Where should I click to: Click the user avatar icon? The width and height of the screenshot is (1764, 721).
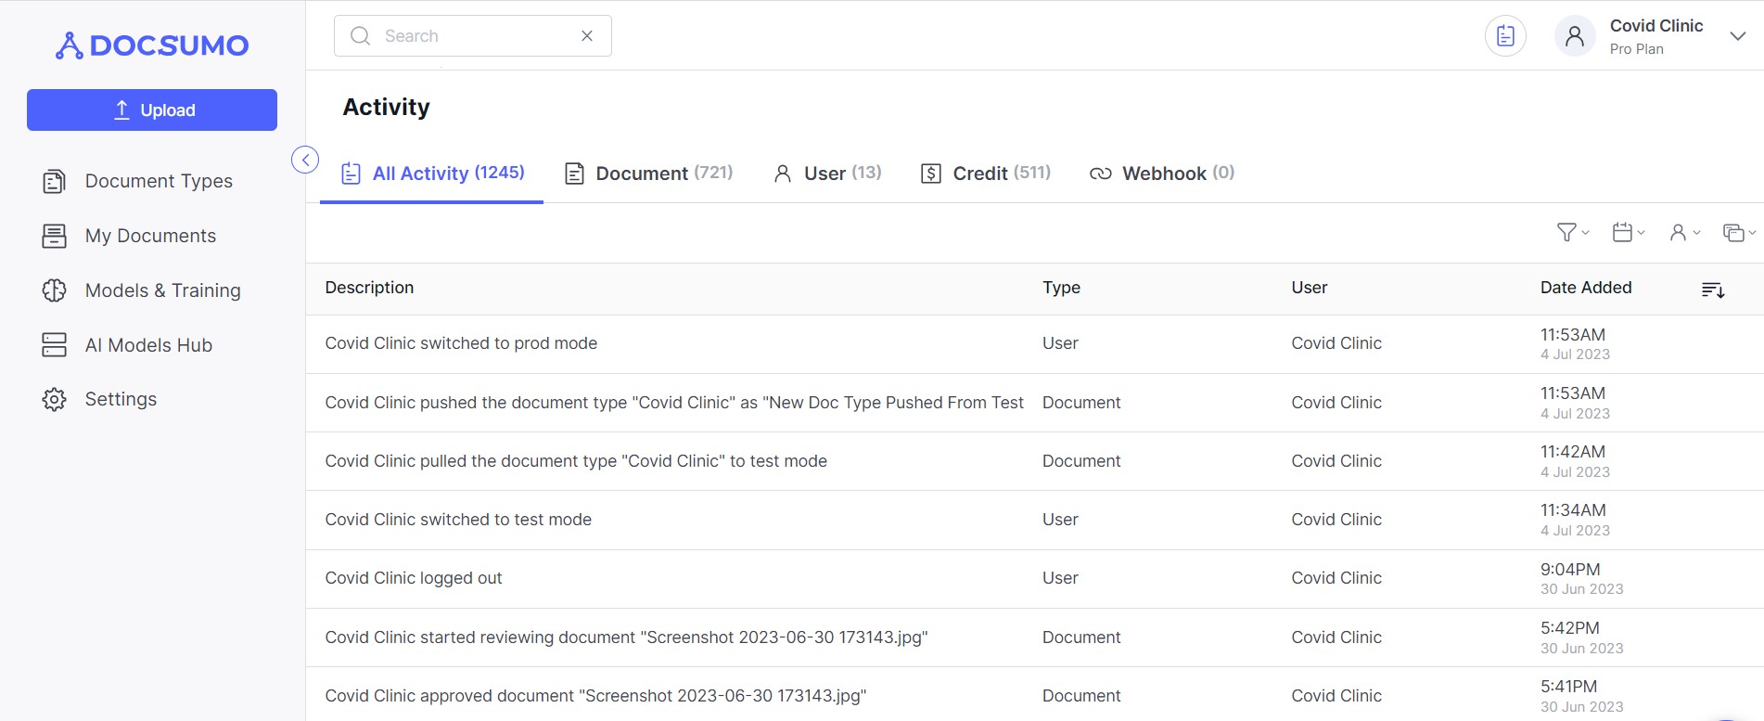tap(1575, 36)
